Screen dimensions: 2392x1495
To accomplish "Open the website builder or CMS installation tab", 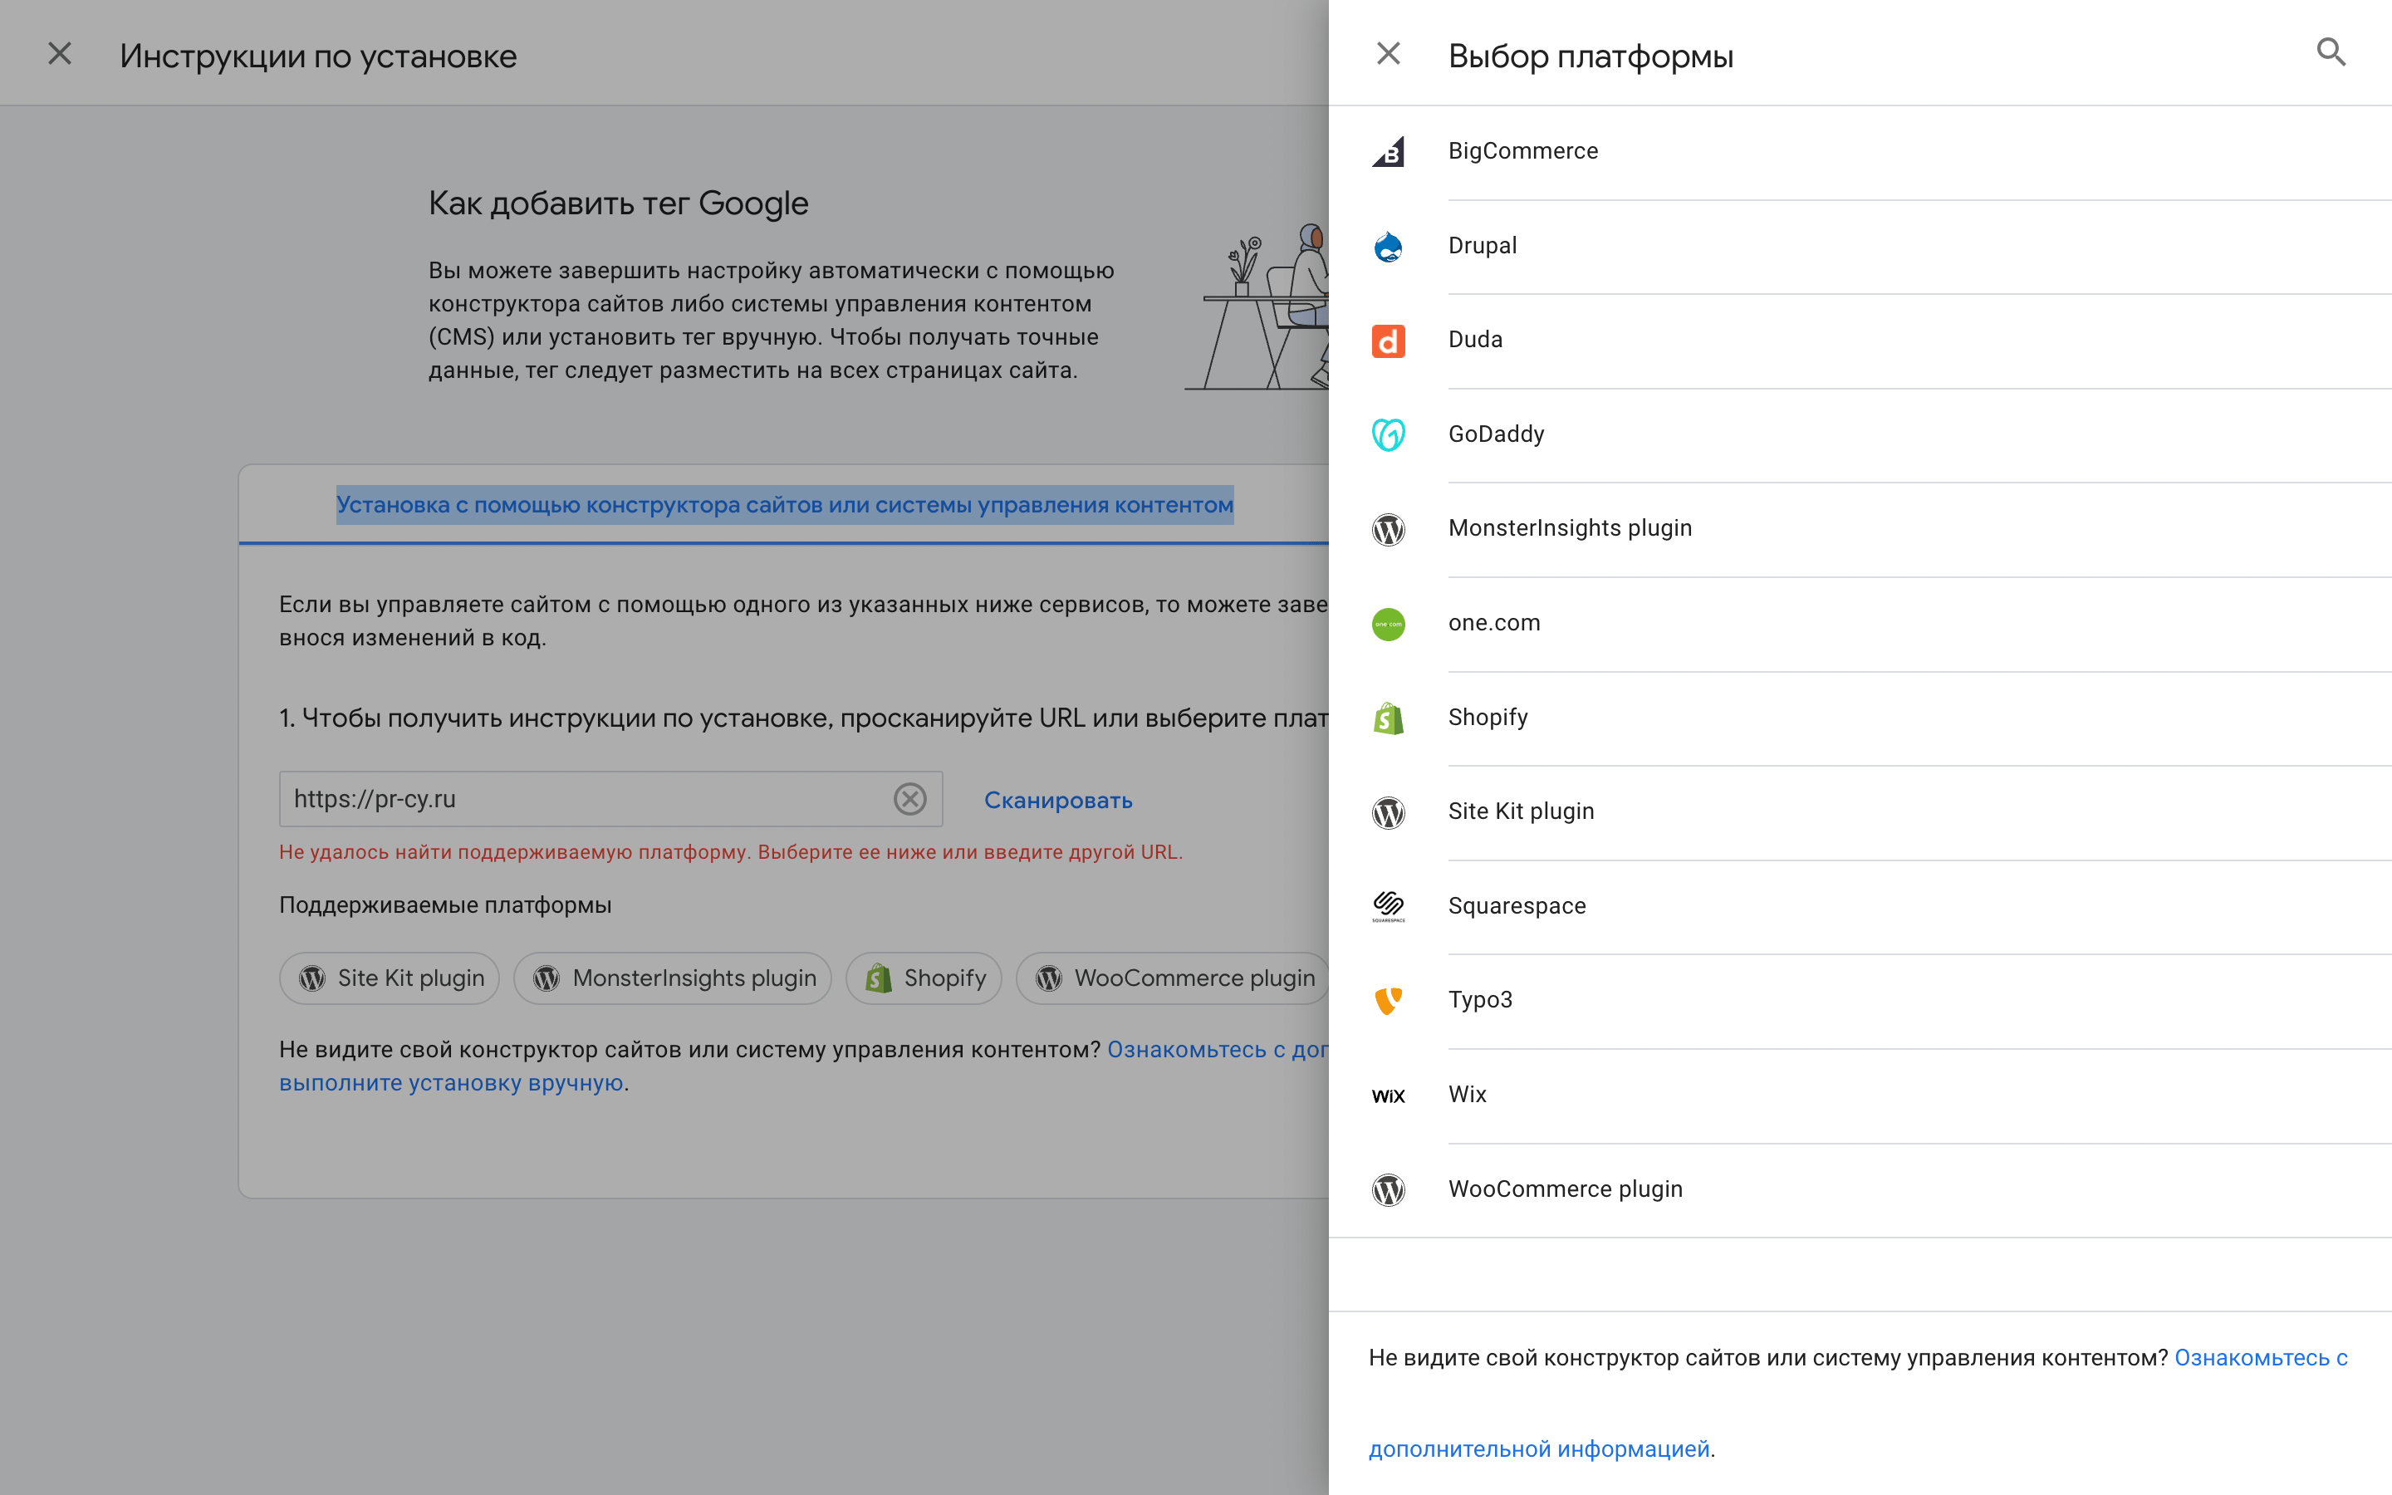I will (785, 505).
